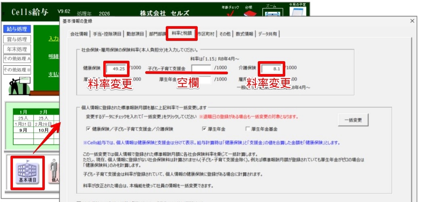Switch to the 会社情報 tab
The width and height of the screenshot is (422, 202).
78,34
